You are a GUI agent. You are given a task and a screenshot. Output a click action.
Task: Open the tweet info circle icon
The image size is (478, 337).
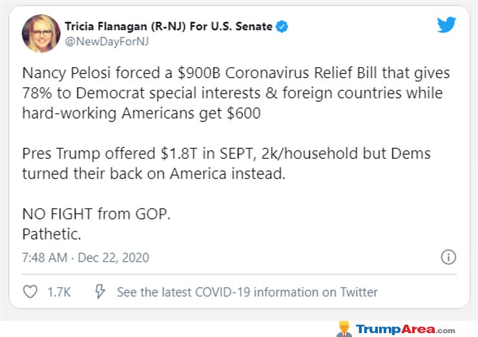tap(448, 257)
